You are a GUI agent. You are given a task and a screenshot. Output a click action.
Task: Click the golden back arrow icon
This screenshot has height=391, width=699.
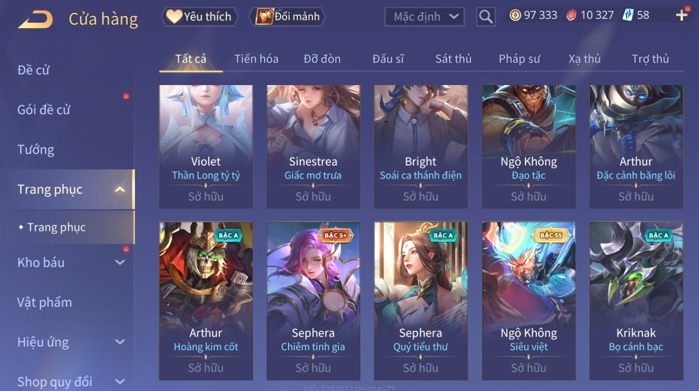click(36, 20)
